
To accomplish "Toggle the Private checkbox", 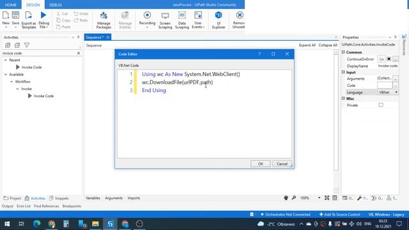I will (381, 105).
